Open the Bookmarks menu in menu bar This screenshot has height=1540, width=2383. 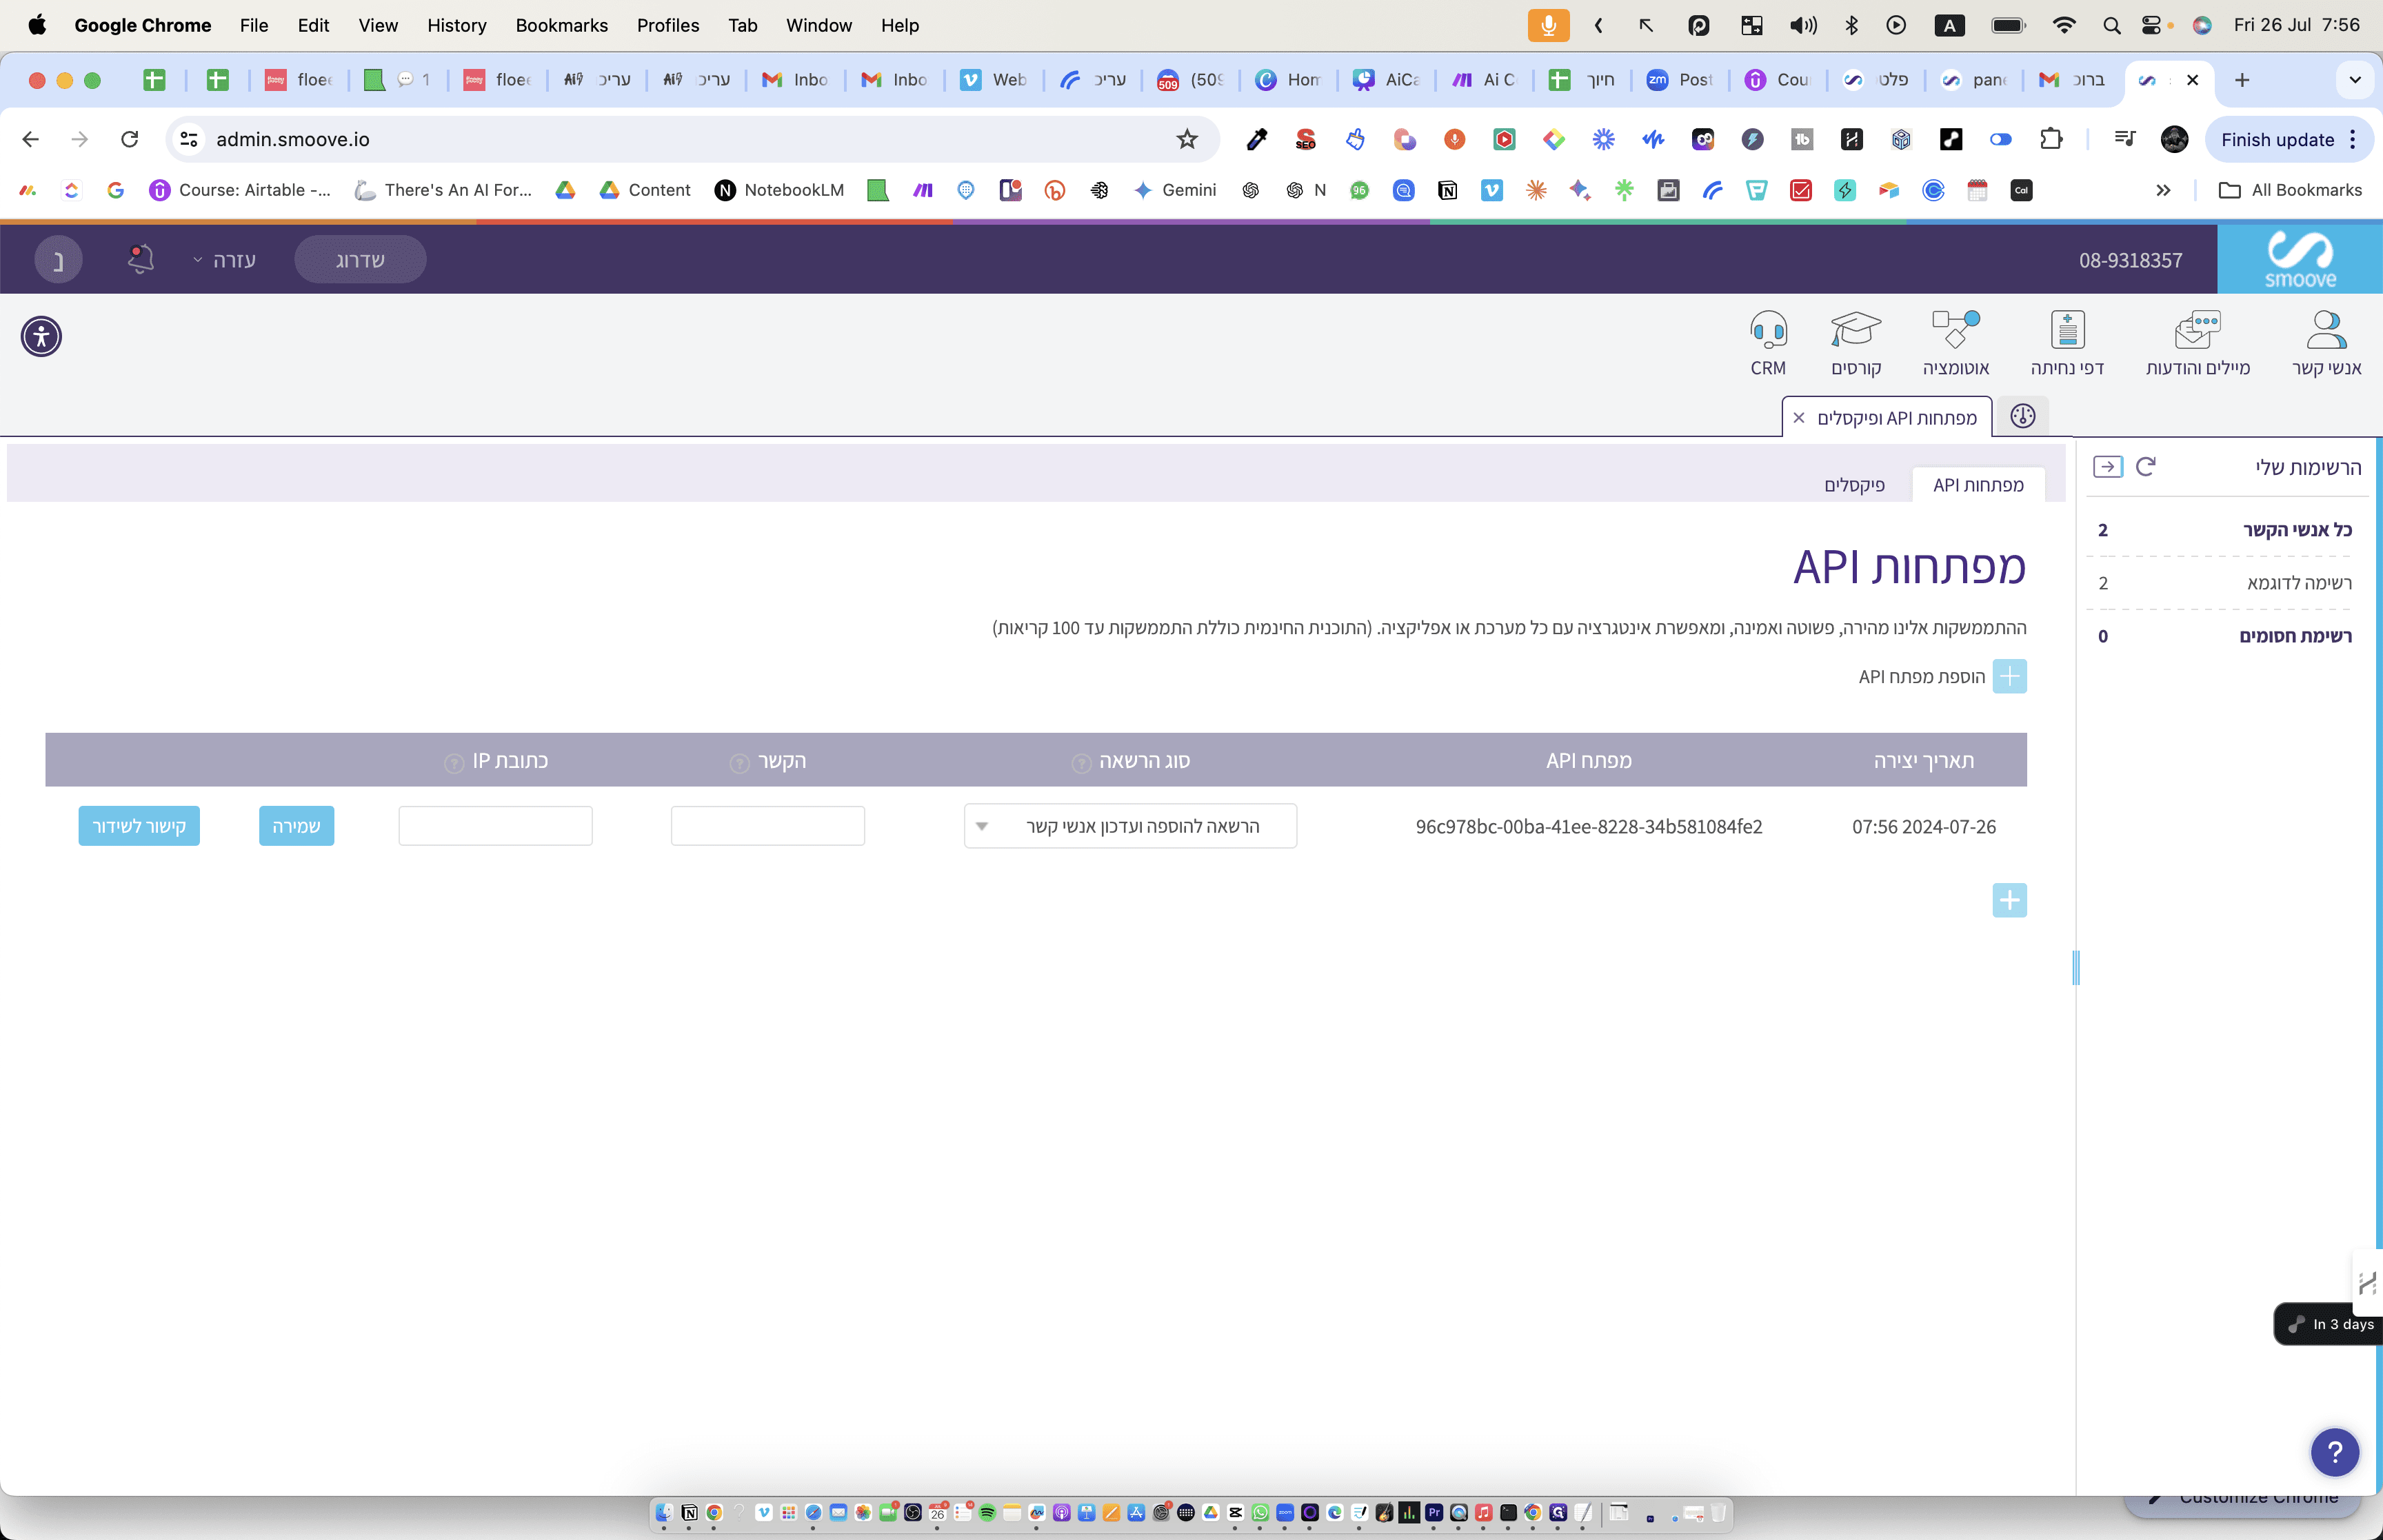(561, 25)
